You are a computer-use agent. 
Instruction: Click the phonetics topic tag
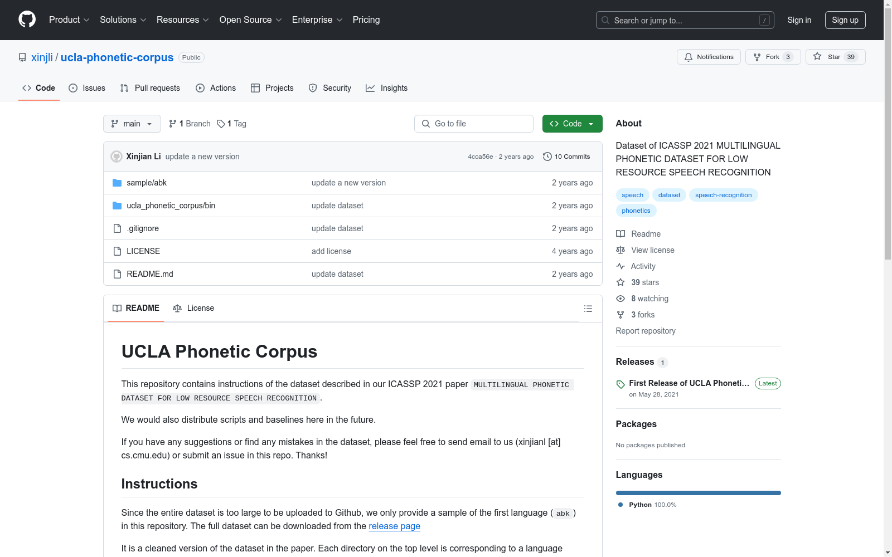[636, 211]
